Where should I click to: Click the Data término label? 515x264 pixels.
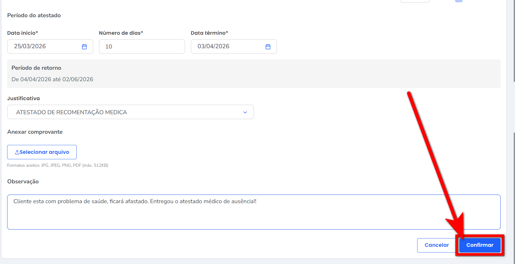tap(209, 33)
